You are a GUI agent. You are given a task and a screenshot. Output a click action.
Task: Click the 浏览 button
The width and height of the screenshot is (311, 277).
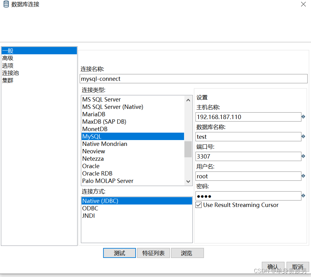coord(187,253)
